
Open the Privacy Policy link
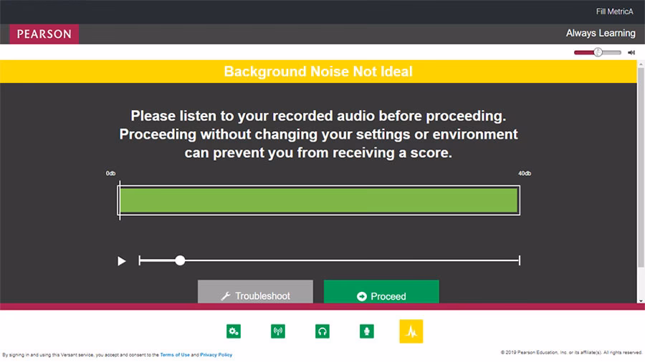pyautogui.click(x=216, y=355)
